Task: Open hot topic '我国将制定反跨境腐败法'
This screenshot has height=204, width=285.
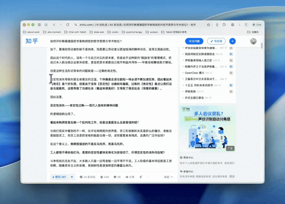Action: (x=199, y=54)
